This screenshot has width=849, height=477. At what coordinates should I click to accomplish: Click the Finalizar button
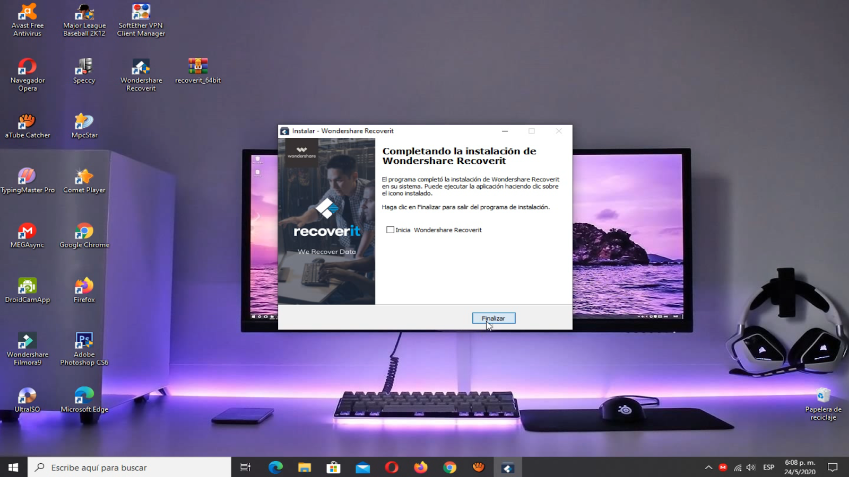pyautogui.click(x=493, y=318)
